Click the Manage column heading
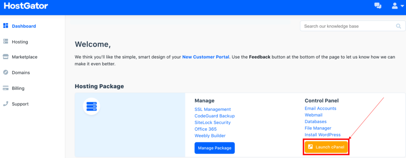 (205, 101)
